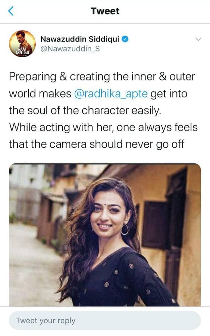Open the @Nawazuddin_S handle

pyautogui.click(x=70, y=49)
